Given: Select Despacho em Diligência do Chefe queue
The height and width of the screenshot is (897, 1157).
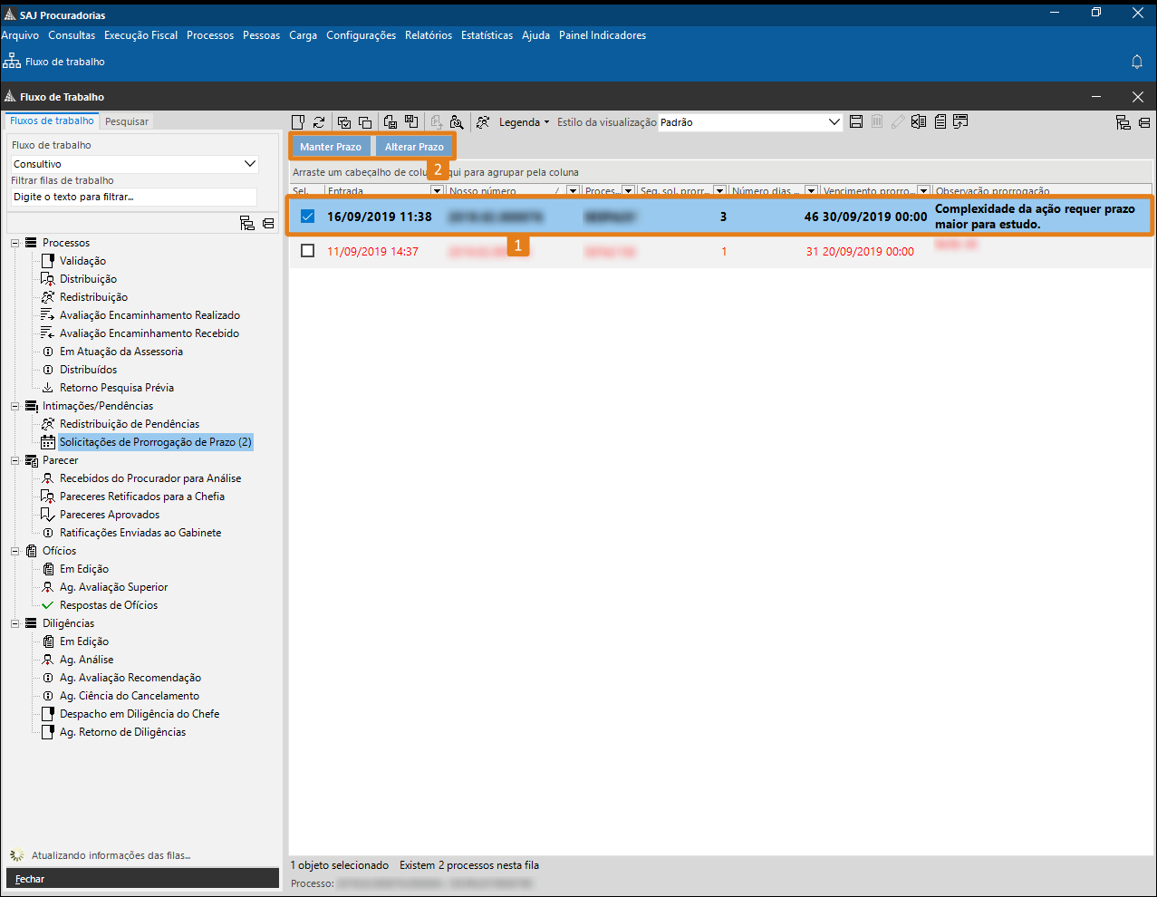Looking at the screenshot, I should click(x=140, y=714).
